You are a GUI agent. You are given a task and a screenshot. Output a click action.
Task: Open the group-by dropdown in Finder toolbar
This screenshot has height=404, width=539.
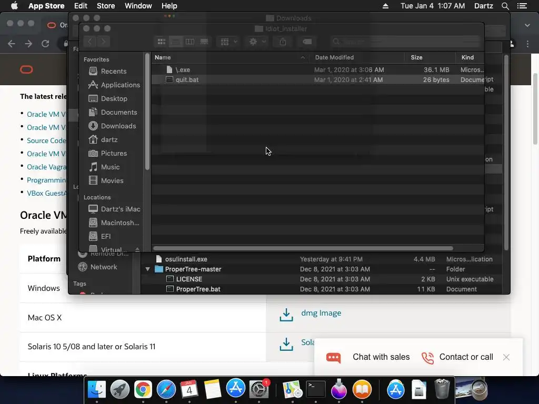228,42
